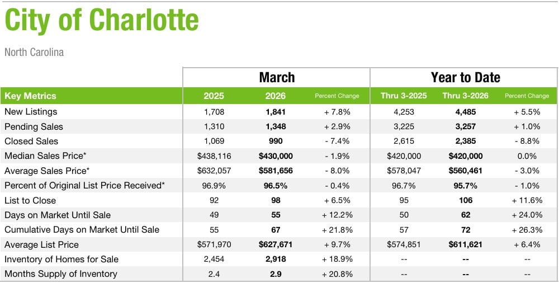Select the New Listings row label

(31, 112)
